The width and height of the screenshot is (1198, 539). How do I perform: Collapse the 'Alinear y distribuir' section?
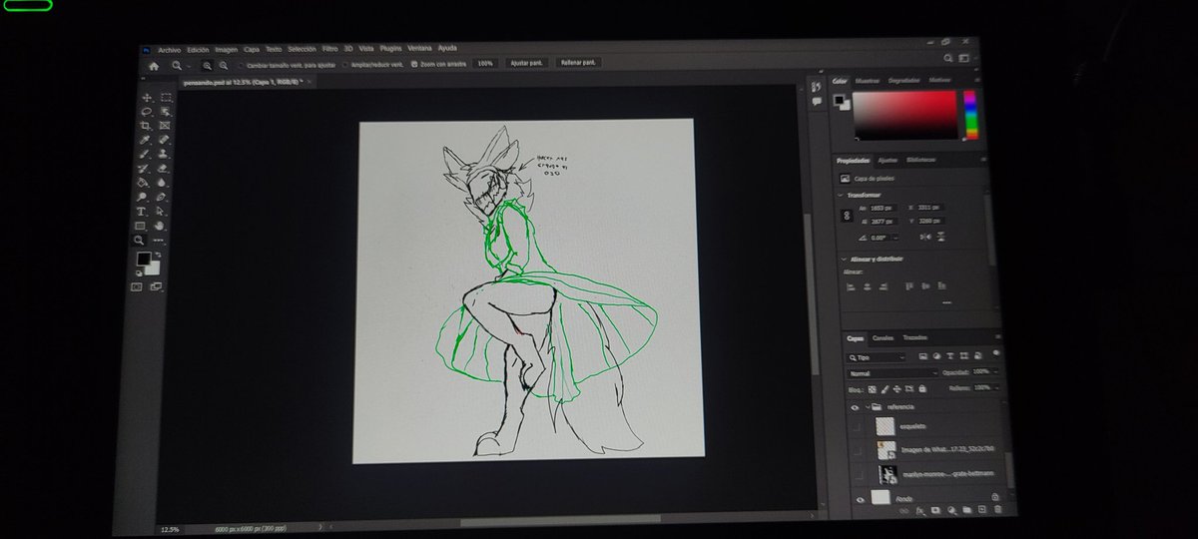click(844, 259)
